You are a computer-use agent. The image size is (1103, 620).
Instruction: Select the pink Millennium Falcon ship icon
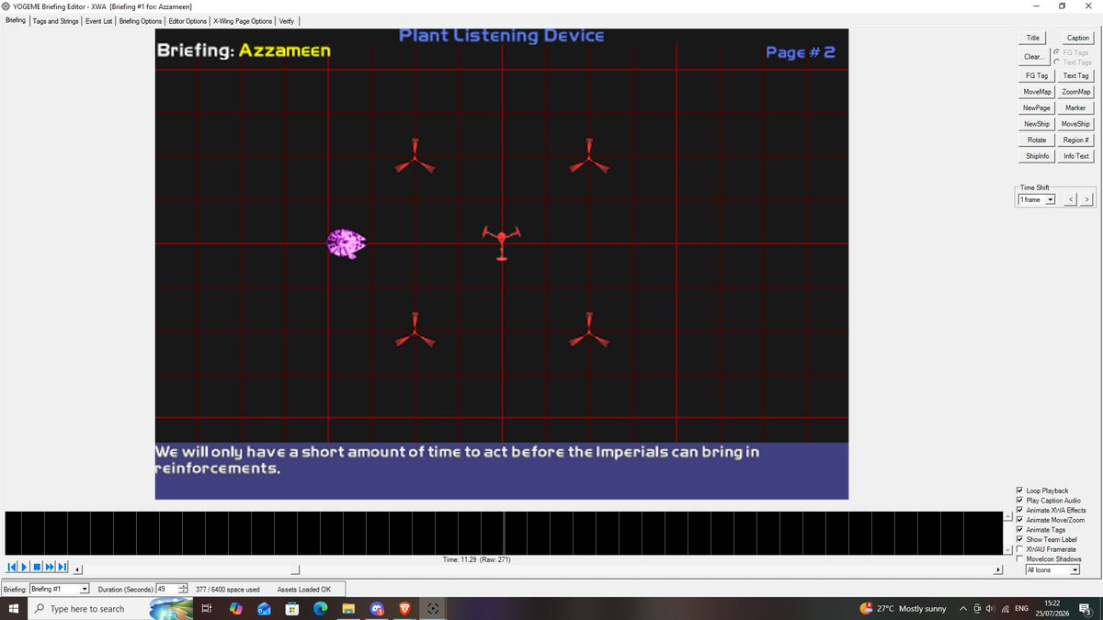347,242
